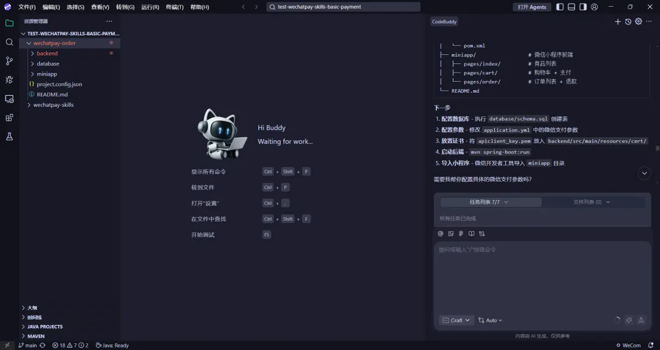Click the CodeBuddy logo in title bar
Viewport: 660px width, 350px height.
(7, 7)
